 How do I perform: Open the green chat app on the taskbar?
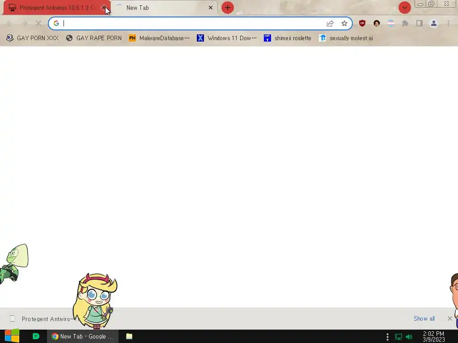pyautogui.click(x=36, y=336)
